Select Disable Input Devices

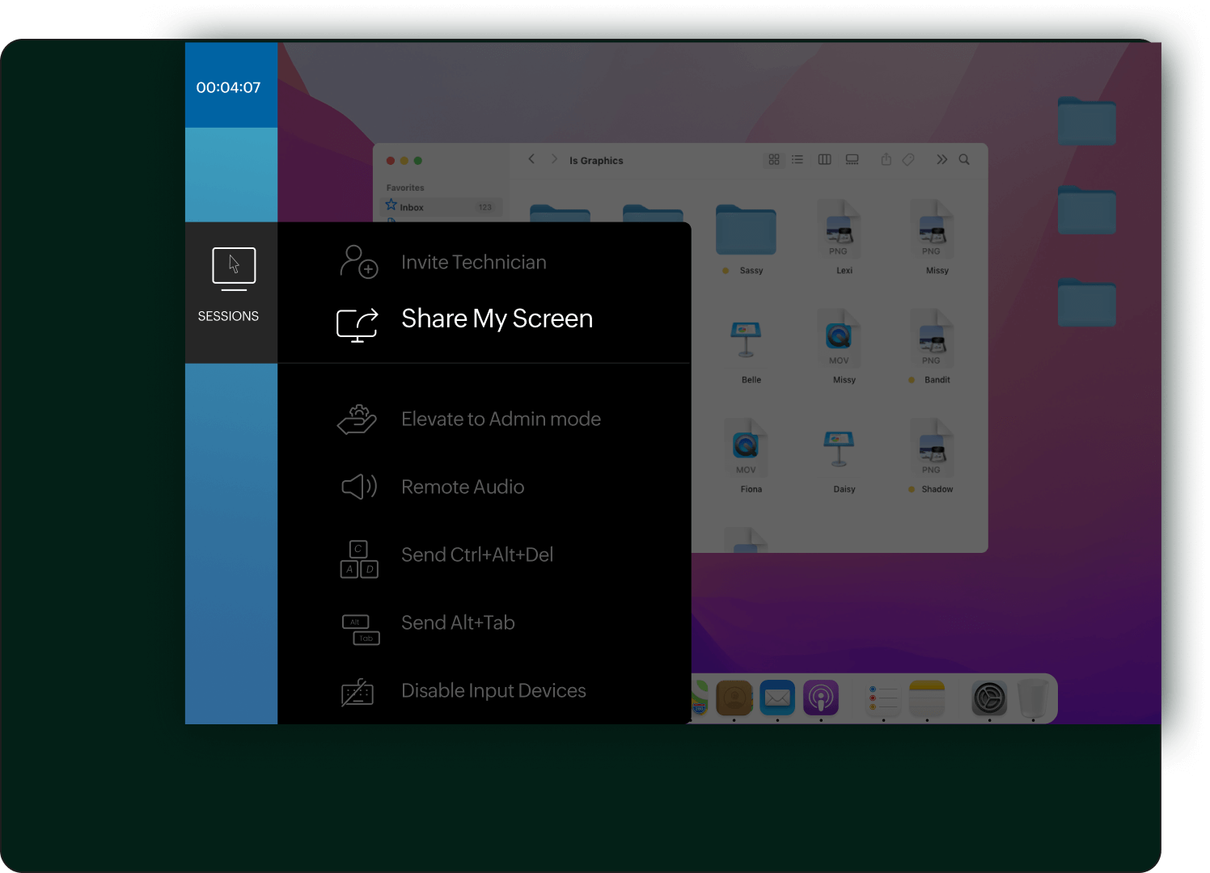click(x=493, y=690)
